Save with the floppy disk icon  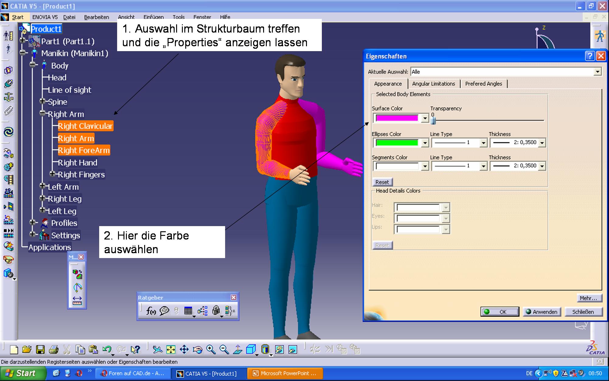40,350
